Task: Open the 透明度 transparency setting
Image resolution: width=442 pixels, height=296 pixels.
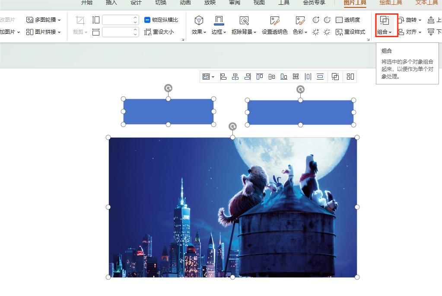Action: click(348, 20)
